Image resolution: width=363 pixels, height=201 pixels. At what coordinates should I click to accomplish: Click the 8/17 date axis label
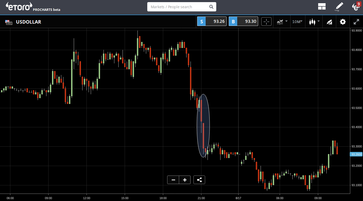(238, 198)
